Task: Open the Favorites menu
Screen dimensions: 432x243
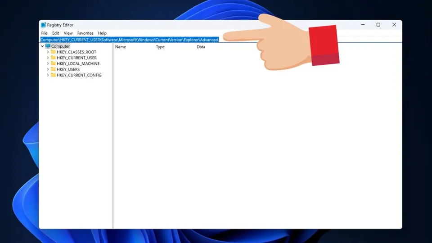Action: 85,33
